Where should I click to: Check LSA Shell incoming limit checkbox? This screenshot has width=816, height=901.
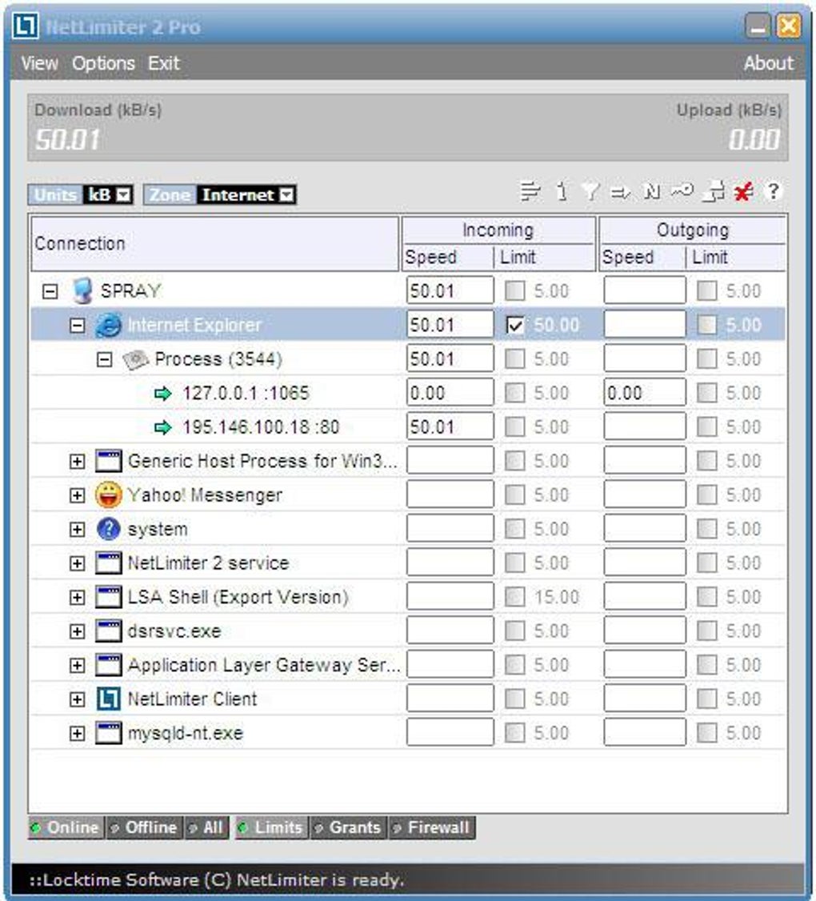pyautogui.click(x=515, y=597)
